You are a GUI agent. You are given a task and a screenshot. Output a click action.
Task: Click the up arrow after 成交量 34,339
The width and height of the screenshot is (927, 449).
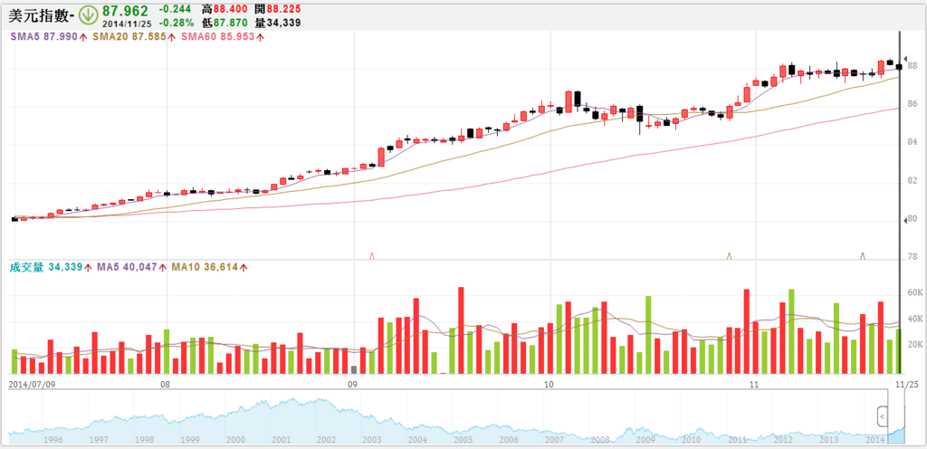click(x=88, y=268)
